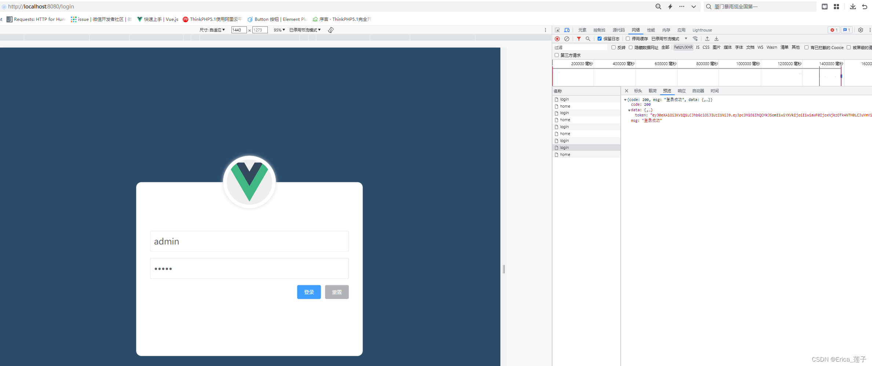Click the Vue logo on login card
Viewport: 872px width, 366px height.
(249, 182)
